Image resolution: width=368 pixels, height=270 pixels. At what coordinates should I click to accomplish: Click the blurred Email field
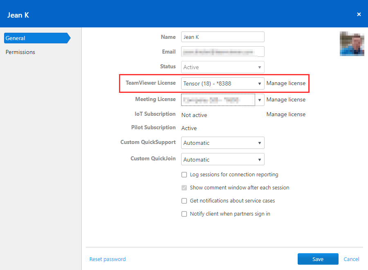tap(223, 52)
